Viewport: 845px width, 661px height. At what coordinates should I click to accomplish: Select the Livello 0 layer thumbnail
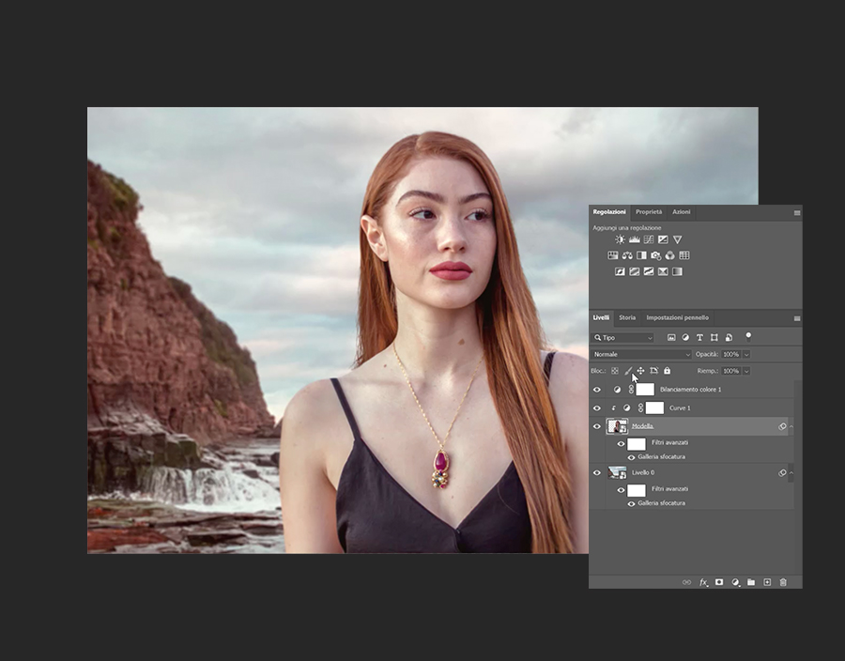[x=617, y=473]
